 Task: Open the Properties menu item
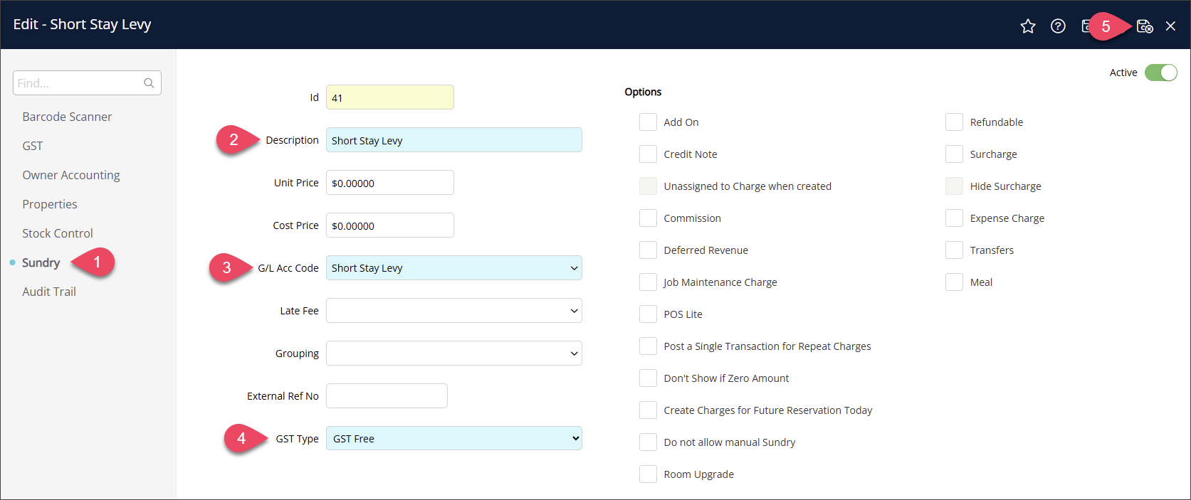coord(50,204)
